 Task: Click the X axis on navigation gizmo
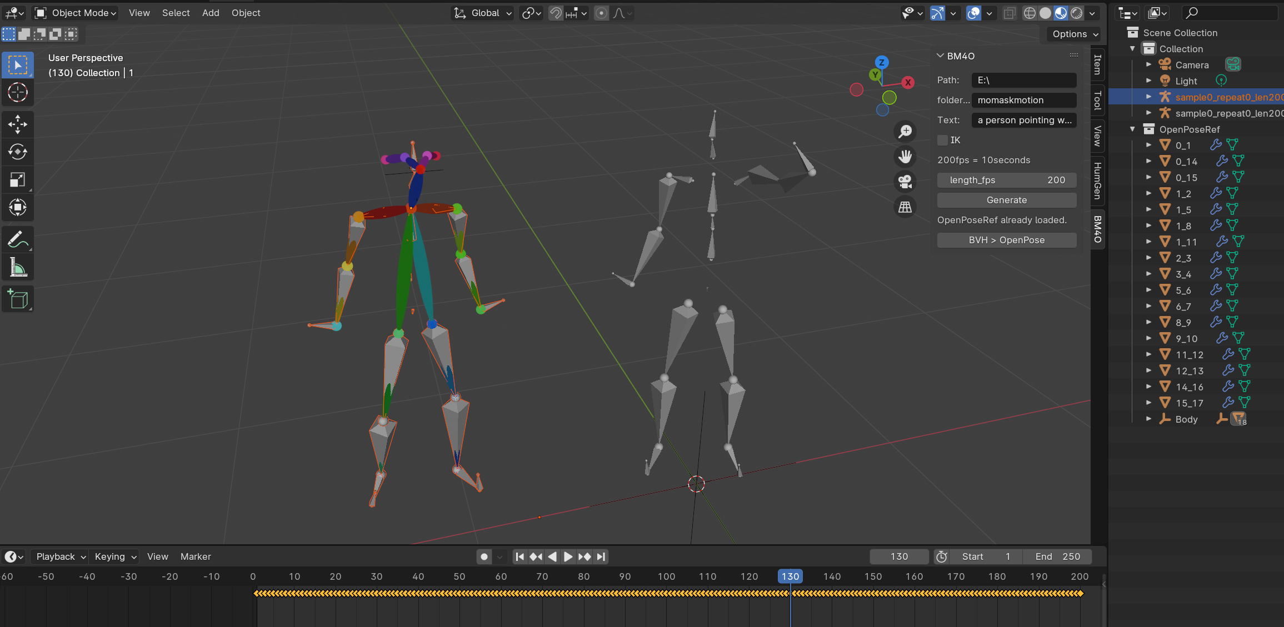908,82
